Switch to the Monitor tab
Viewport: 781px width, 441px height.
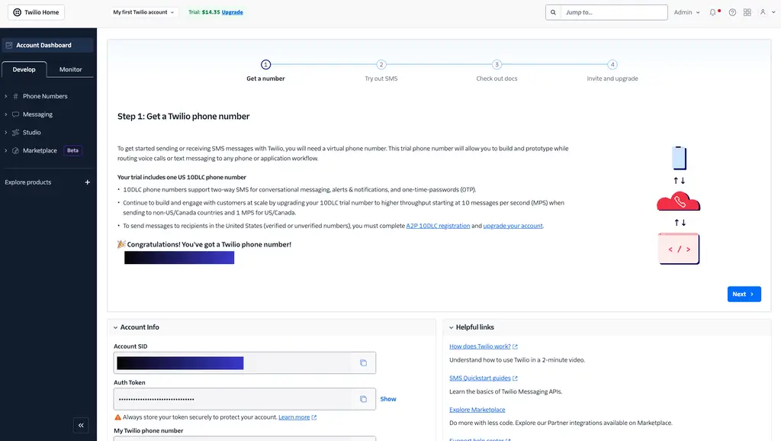click(x=70, y=69)
